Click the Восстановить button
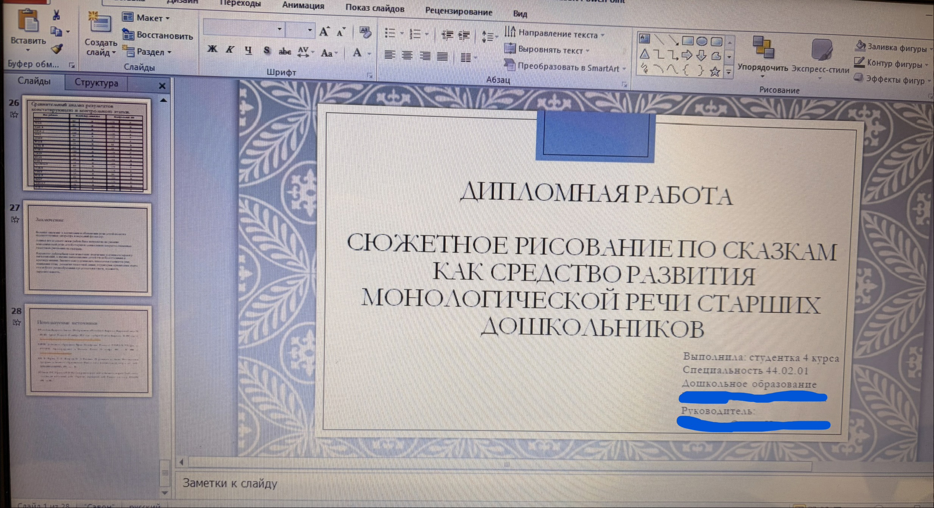The image size is (934, 508). [158, 35]
